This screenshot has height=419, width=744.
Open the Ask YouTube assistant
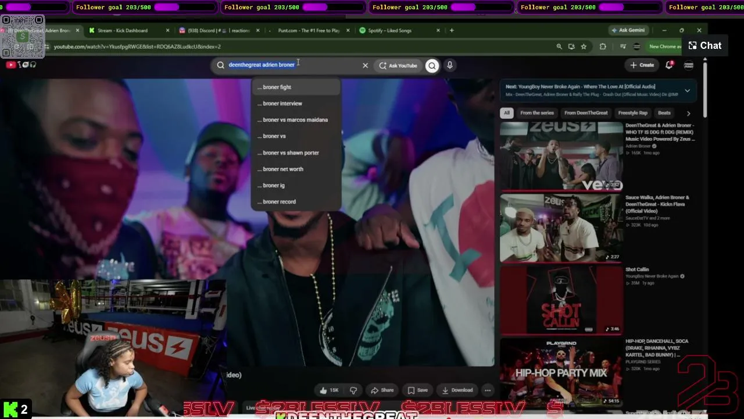coord(398,65)
